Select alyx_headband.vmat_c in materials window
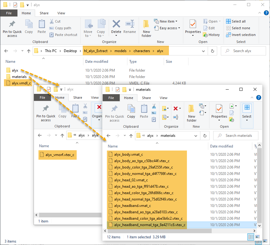Image resolution: width=270 pixels, height=245 pixels. click(x=130, y=206)
